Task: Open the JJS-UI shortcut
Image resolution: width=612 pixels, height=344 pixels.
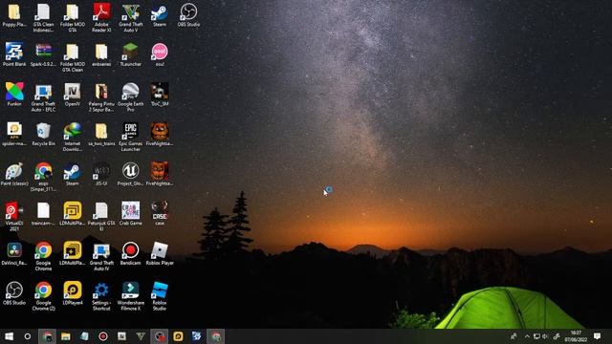Action: coord(101,174)
